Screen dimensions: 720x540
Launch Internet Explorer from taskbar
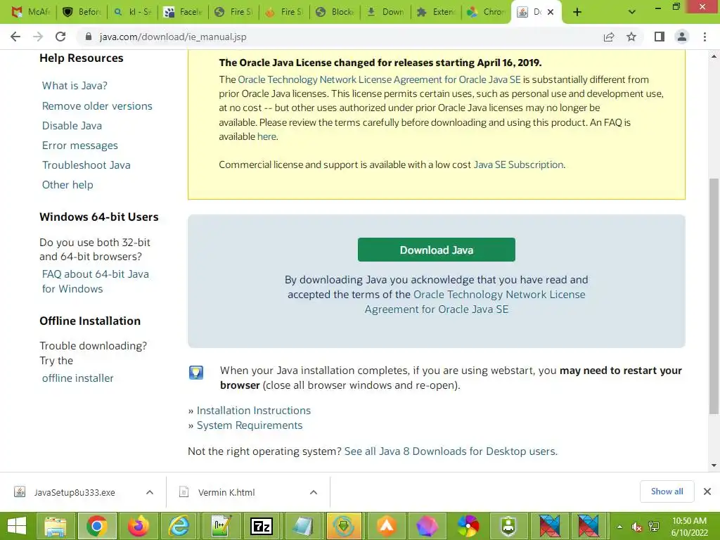pyautogui.click(x=179, y=526)
